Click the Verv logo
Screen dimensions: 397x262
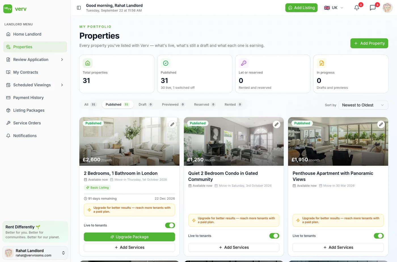15,9
